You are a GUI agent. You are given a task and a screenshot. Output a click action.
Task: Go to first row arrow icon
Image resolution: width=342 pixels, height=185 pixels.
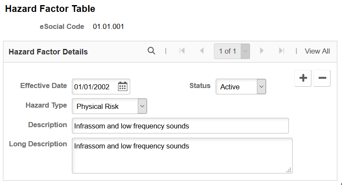(x=182, y=51)
